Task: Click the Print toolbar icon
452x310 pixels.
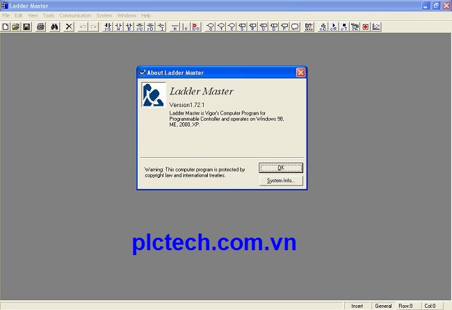Action: tap(40, 27)
